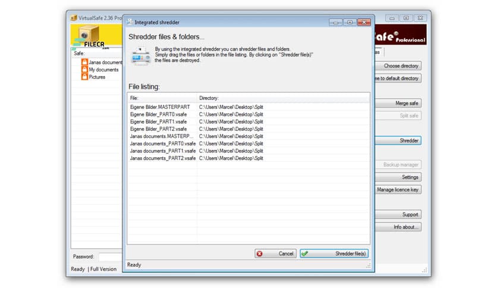Select row Eigene Bilder.MASTERPART

tap(248, 107)
